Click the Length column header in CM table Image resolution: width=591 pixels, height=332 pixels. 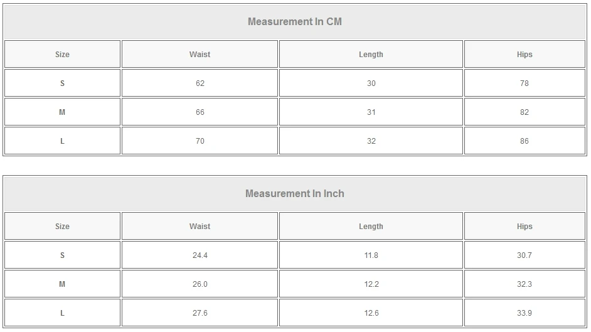click(x=371, y=55)
